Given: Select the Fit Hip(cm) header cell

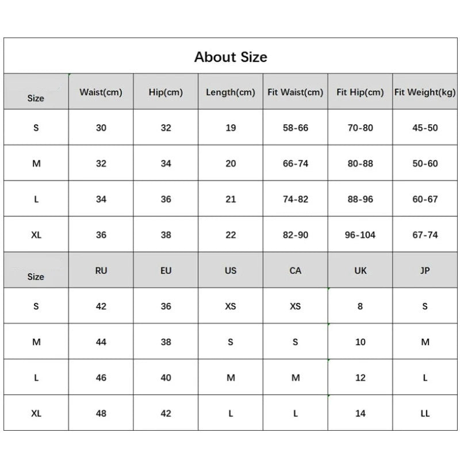Looking at the screenshot, I should coord(360,92).
